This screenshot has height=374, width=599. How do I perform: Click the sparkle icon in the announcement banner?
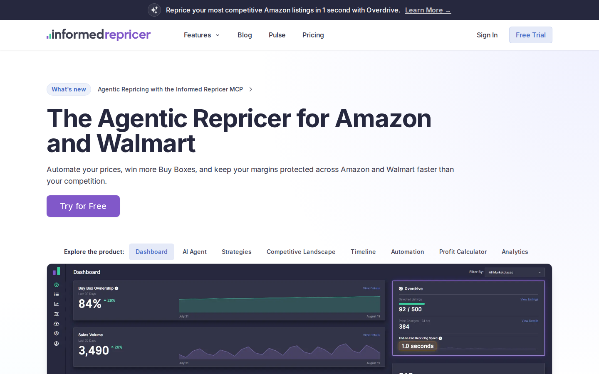[154, 10]
